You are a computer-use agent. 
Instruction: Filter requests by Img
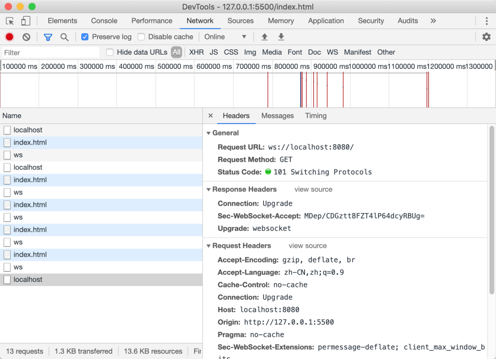click(x=250, y=52)
